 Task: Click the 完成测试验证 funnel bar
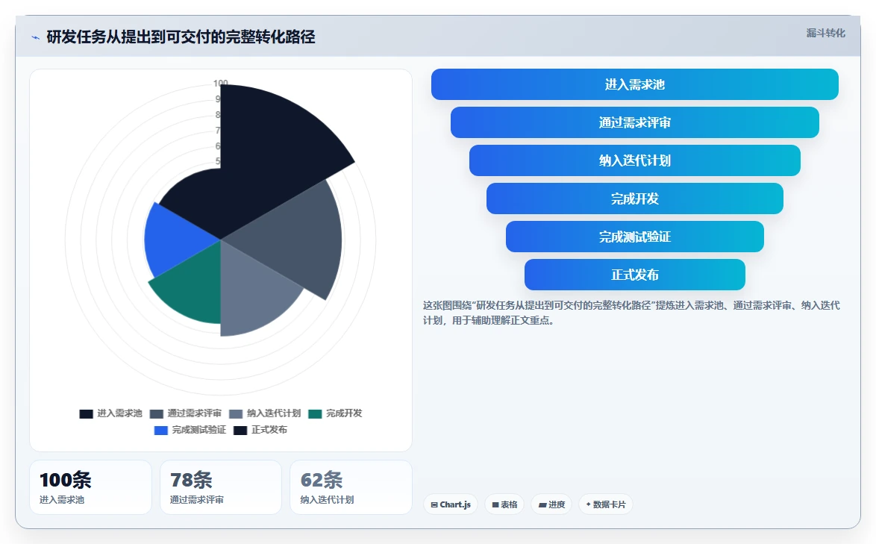635,237
